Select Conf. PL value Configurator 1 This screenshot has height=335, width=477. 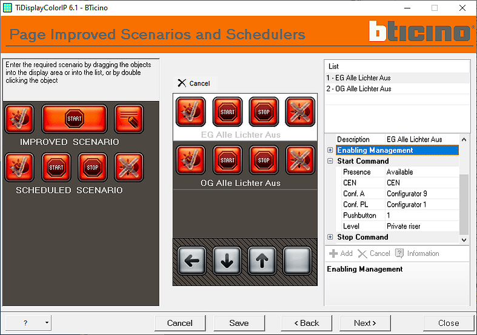click(x=422, y=204)
